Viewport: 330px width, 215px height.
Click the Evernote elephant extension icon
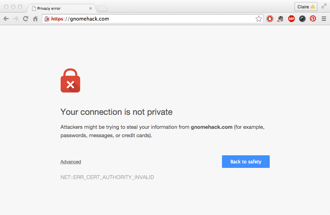point(280,19)
